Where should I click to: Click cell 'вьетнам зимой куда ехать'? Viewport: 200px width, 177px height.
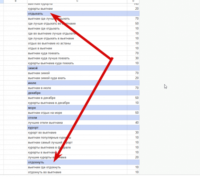pos(77,78)
